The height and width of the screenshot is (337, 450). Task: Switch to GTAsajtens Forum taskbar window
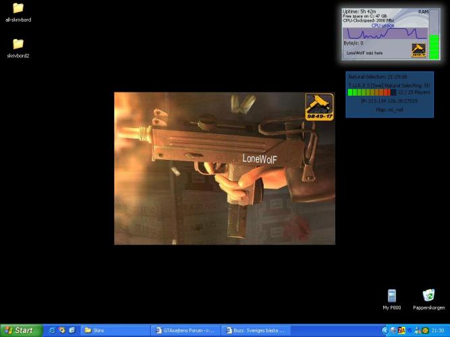186,330
